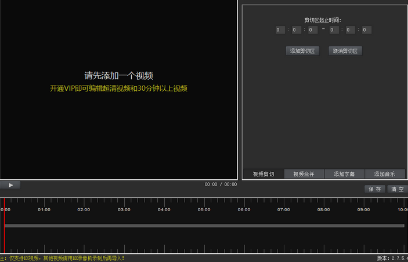The image size is (408, 262).
Task: Open the 视频合并 tab
Action: point(304,174)
